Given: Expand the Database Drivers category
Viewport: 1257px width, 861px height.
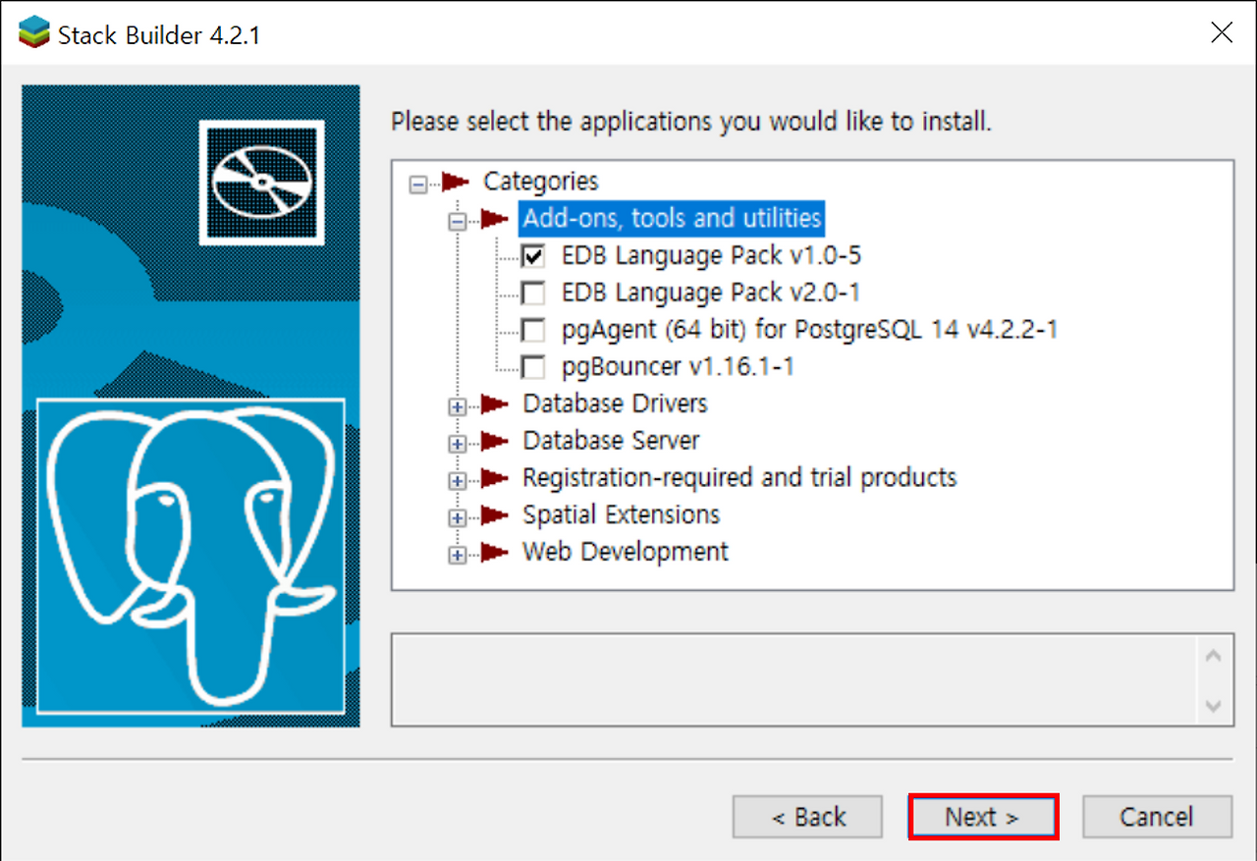Looking at the screenshot, I should click(456, 405).
